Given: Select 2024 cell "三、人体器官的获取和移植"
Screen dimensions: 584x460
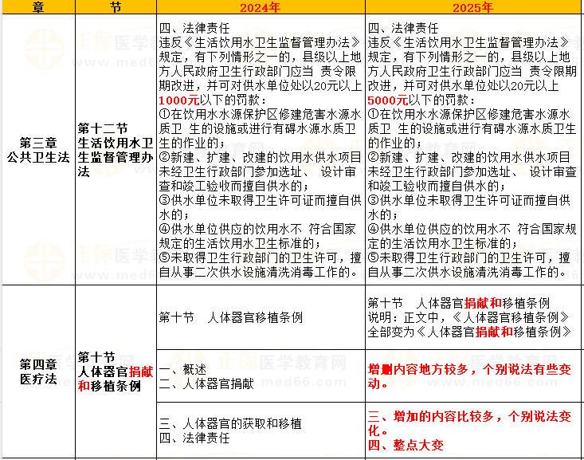Looking at the screenshot, I should (x=231, y=423).
